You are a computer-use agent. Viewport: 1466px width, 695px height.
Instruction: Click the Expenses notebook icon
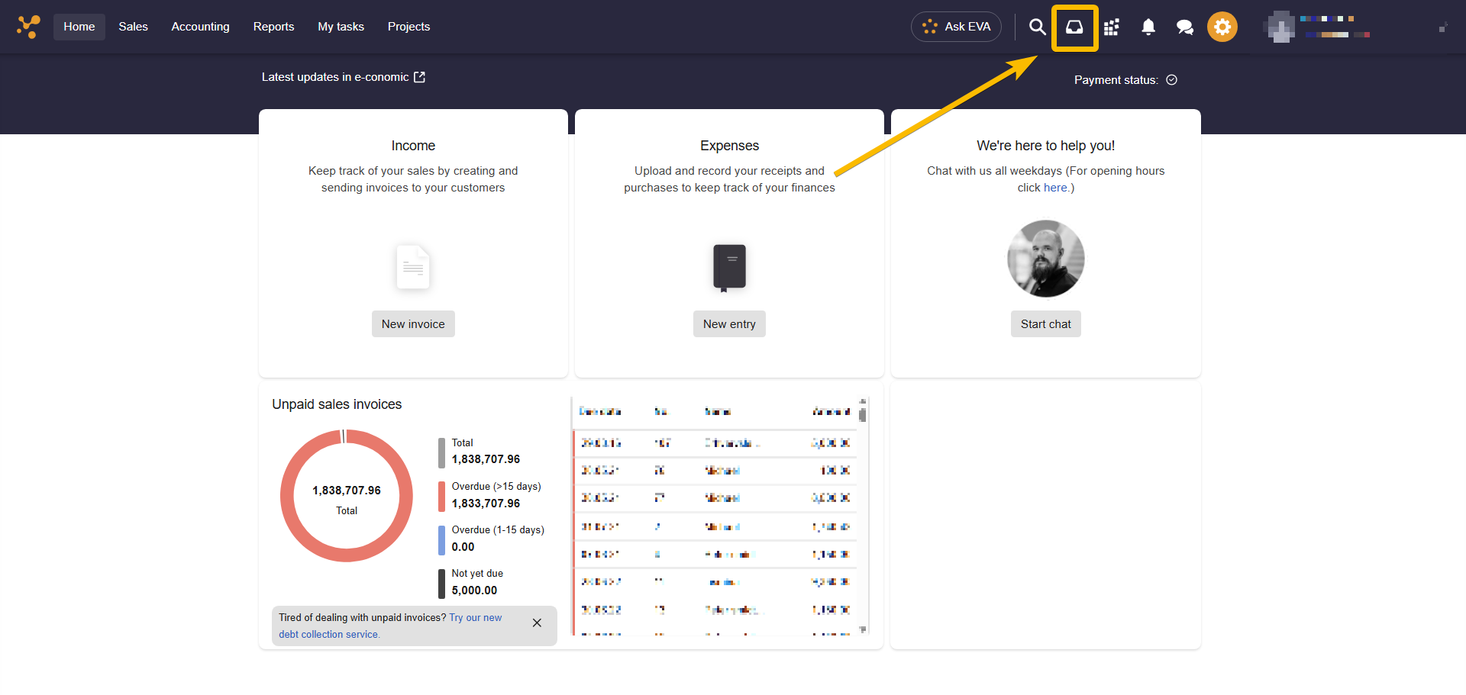coord(729,267)
